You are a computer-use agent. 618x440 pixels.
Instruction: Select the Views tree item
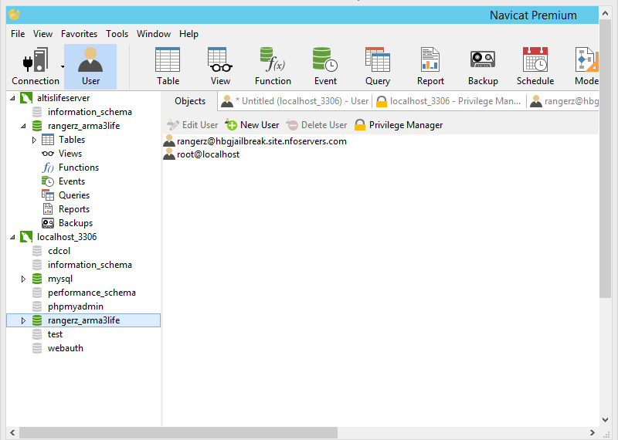click(70, 154)
